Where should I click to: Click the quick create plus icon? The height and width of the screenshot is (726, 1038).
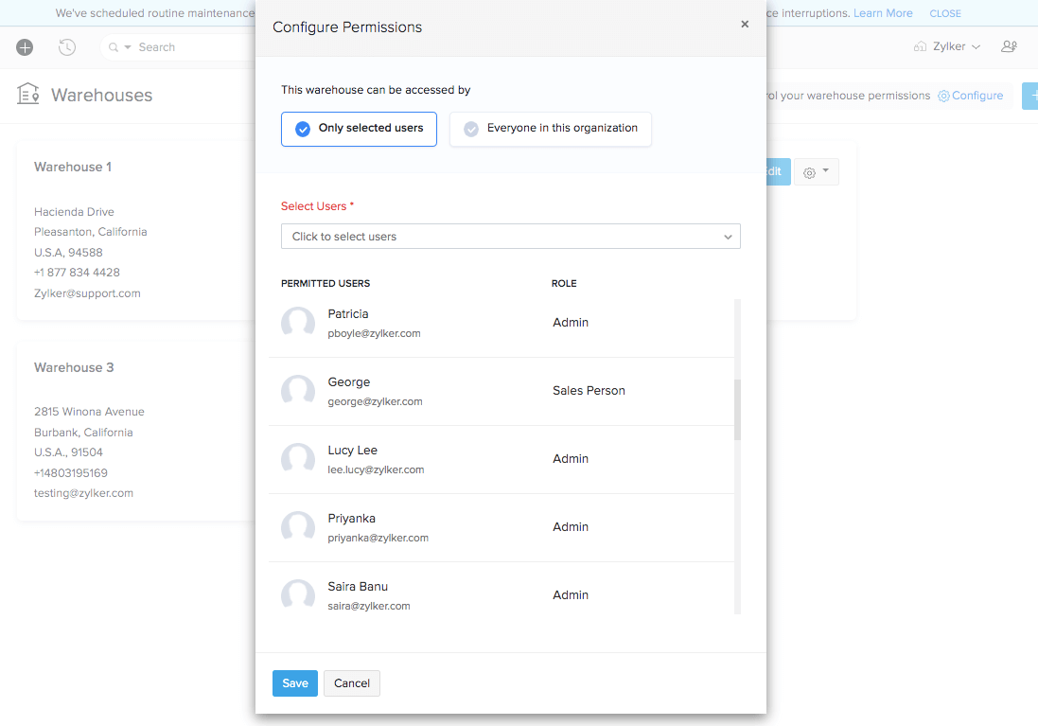(x=25, y=46)
